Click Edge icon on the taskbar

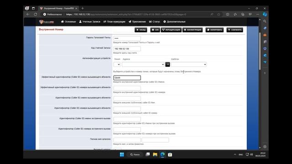click(x=162, y=154)
